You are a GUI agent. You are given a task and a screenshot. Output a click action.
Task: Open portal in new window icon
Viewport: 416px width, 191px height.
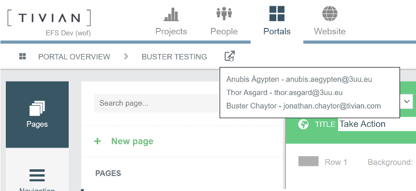[230, 56]
